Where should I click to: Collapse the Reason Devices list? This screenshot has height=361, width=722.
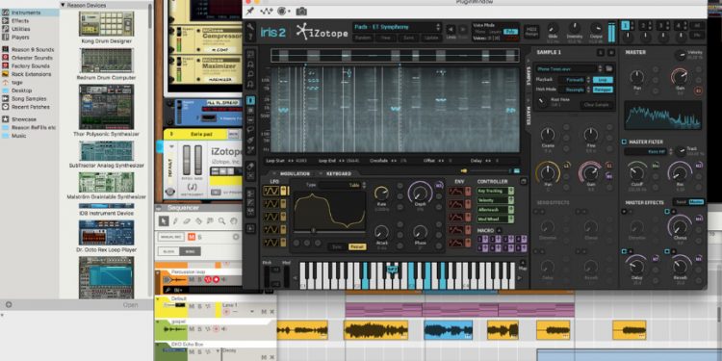(64, 5)
